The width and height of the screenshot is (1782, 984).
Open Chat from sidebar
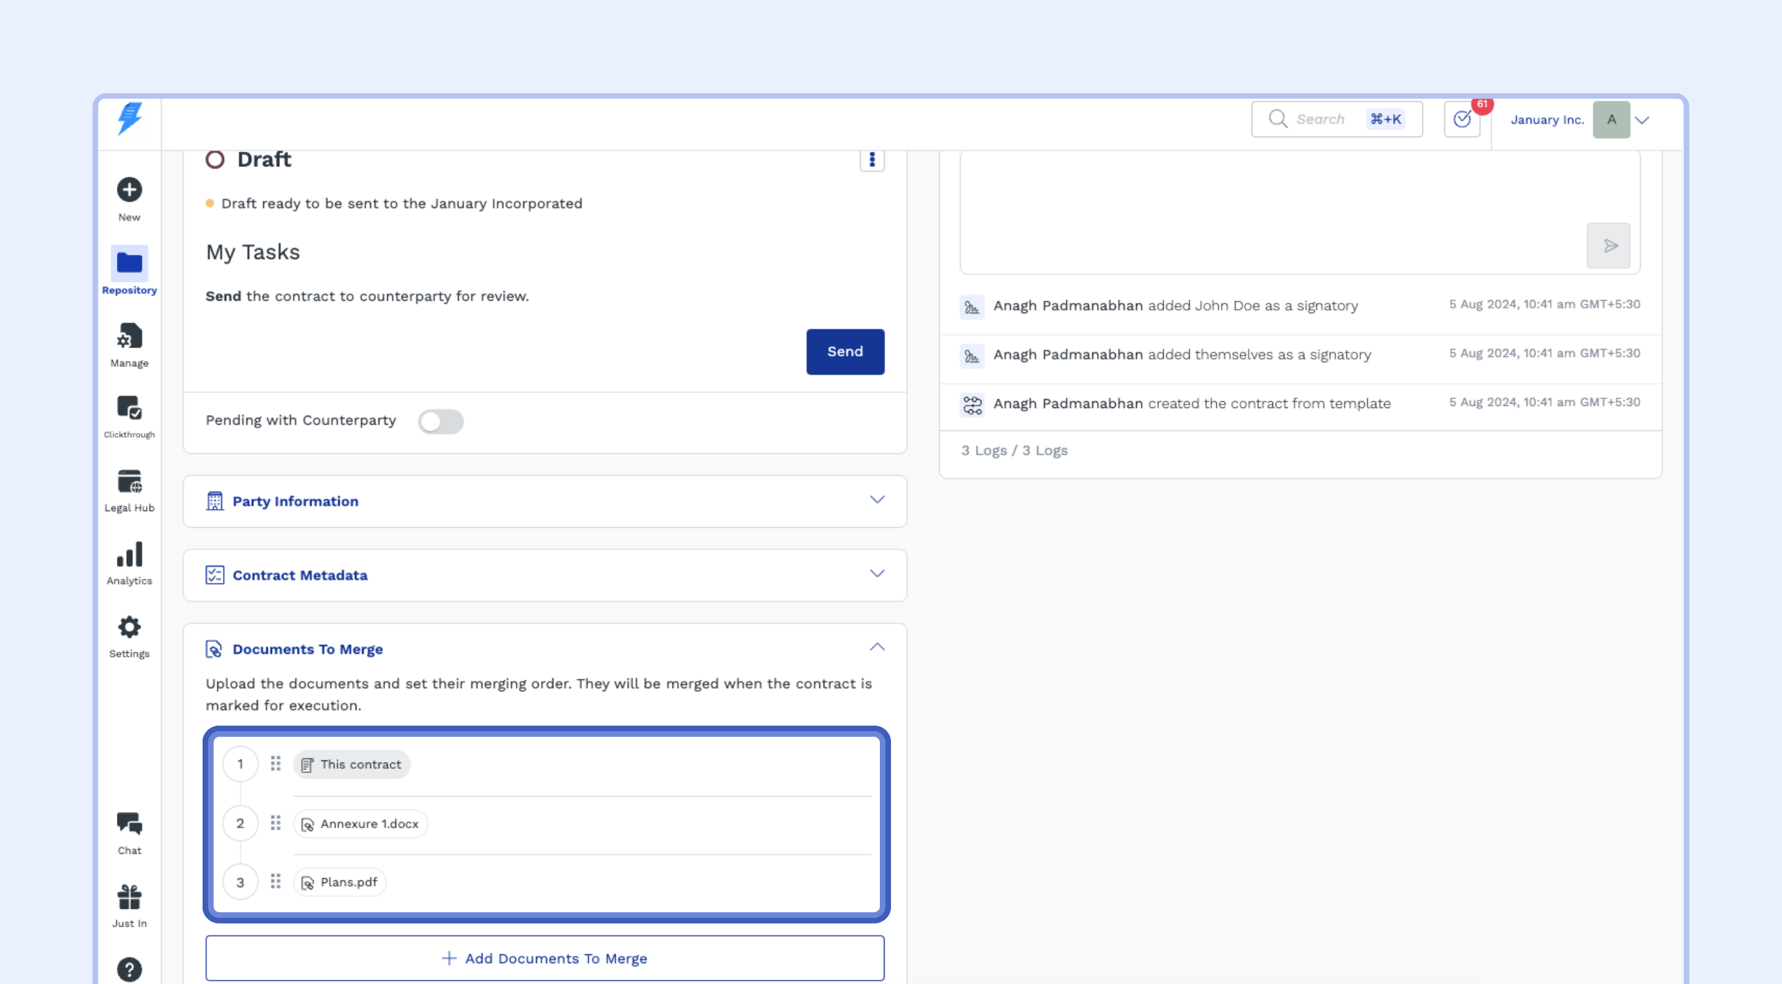(x=129, y=825)
